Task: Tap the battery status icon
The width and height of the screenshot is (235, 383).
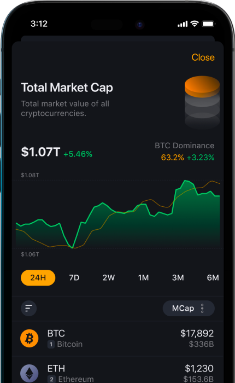Action: pos(208,24)
